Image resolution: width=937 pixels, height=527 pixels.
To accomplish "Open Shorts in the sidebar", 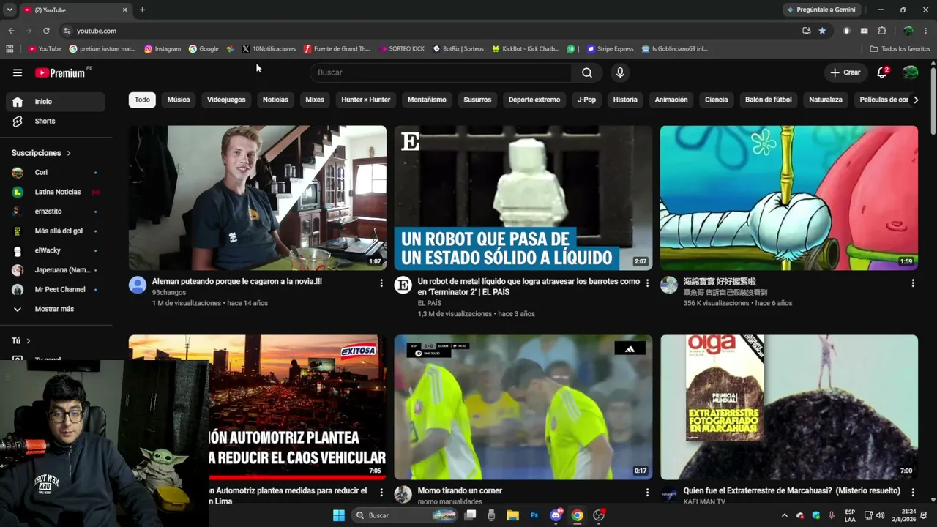I will click(56, 121).
